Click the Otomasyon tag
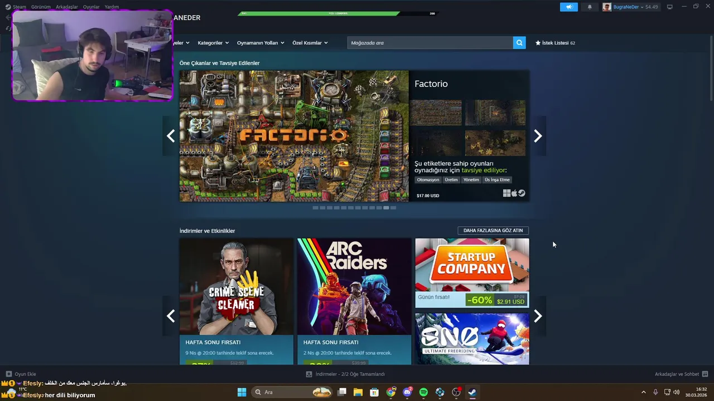Image resolution: width=714 pixels, height=401 pixels. click(428, 180)
